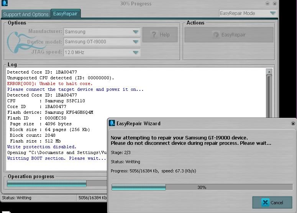
Task: Open the Manufacturer dropdown
Action: click(x=102, y=32)
